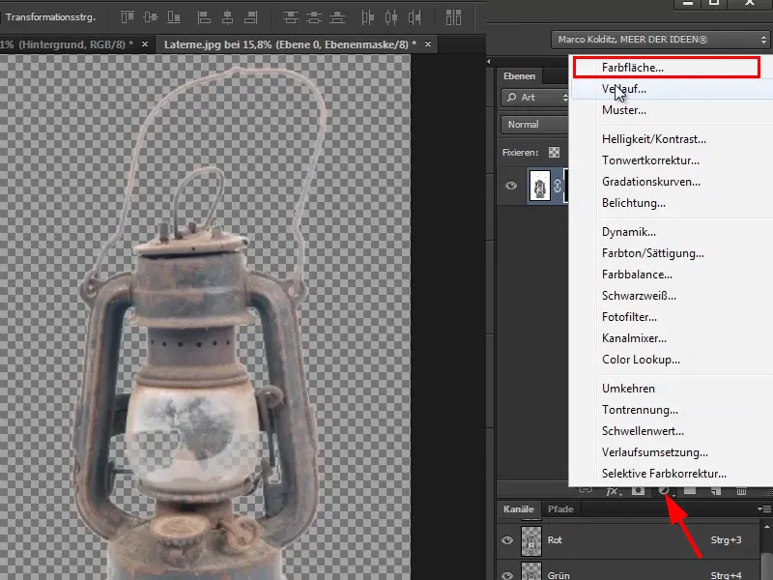Click the create new layer icon
The height and width of the screenshot is (580, 773).
(x=715, y=490)
